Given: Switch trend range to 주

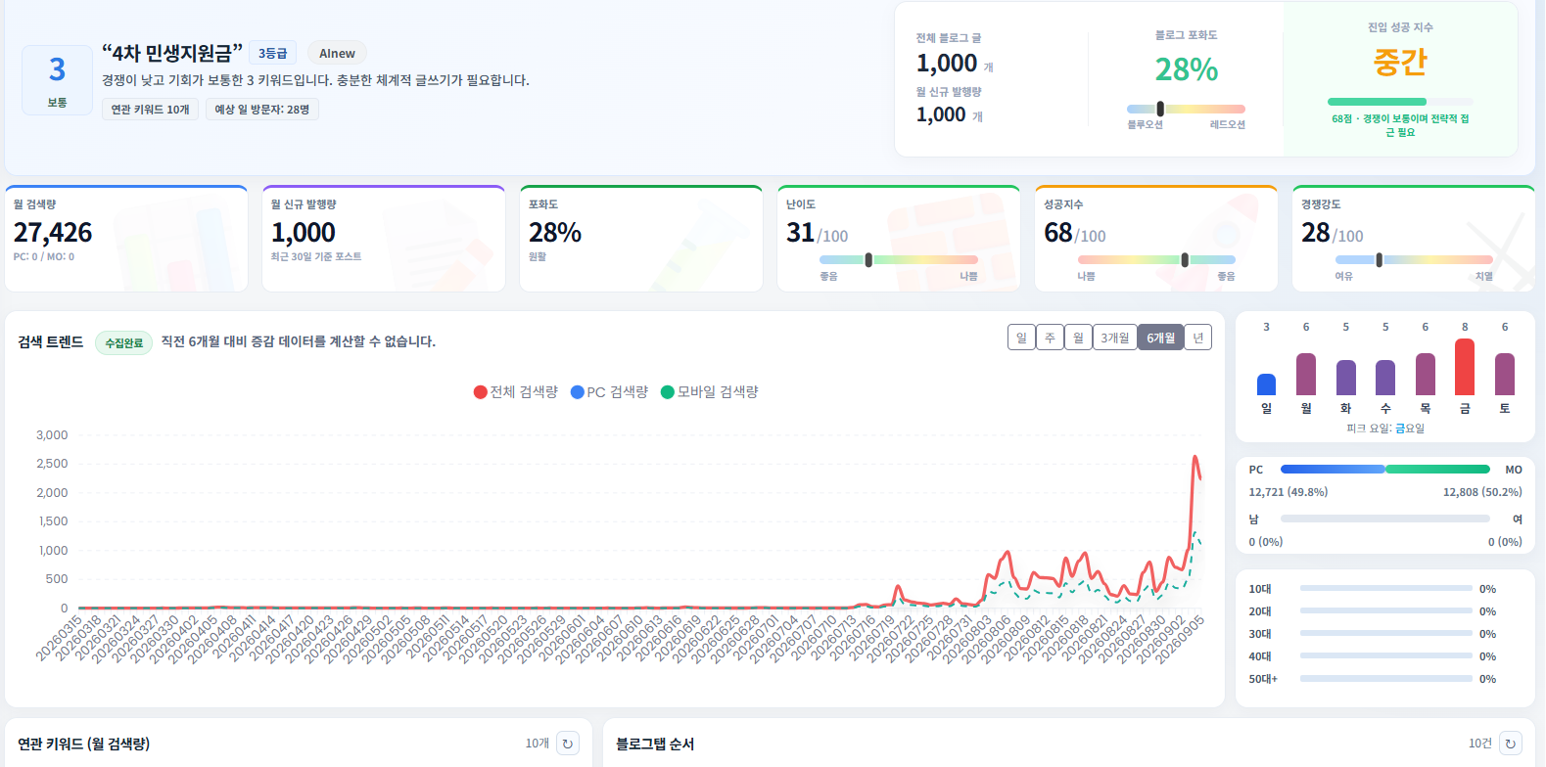Looking at the screenshot, I should (1050, 338).
